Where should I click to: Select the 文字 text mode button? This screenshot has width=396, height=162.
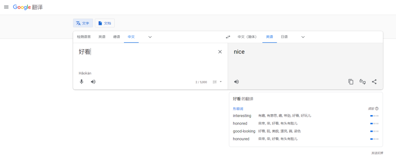[83, 23]
